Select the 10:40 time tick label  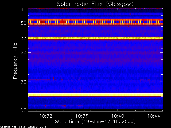tap(118, 116)
